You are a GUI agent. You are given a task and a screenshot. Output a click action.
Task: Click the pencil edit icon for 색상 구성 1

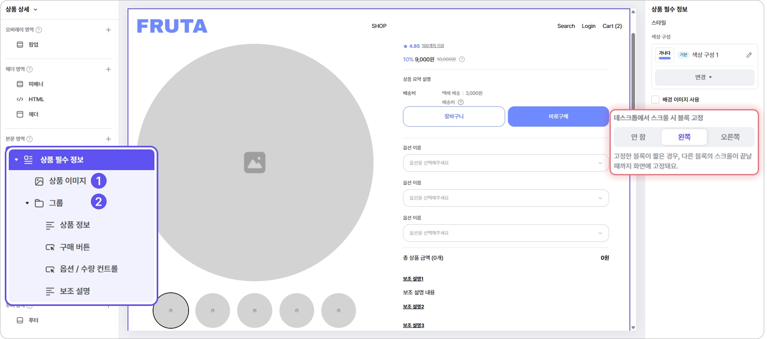coord(749,55)
